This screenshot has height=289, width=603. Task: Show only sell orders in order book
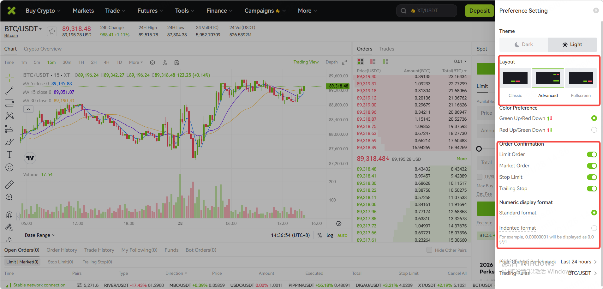pos(373,61)
